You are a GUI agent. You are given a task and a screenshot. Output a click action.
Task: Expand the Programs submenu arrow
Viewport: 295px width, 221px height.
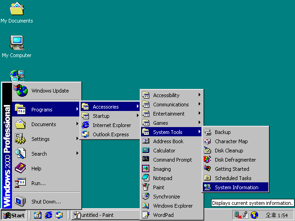[x=77, y=109]
